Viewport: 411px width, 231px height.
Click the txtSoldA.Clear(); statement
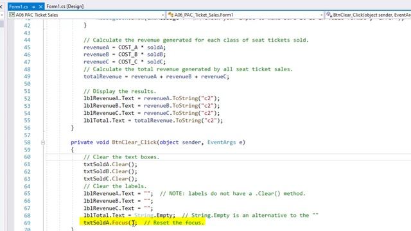(110, 164)
